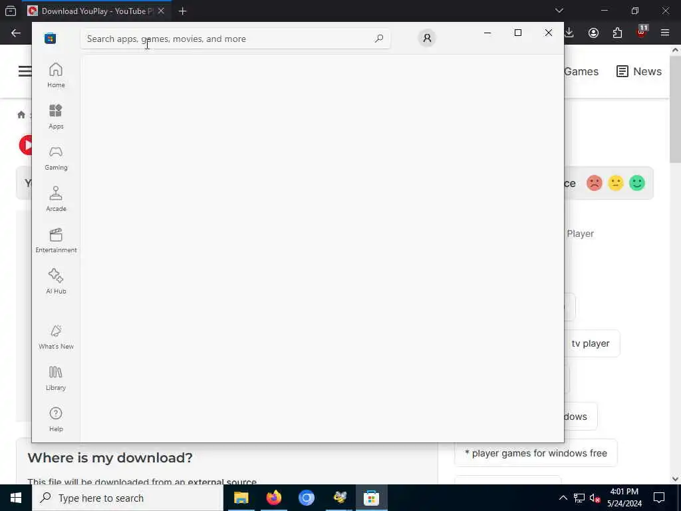Show hidden system tray icons
Image resolution: width=681 pixels, height=511 pixels.
(563, 498)
